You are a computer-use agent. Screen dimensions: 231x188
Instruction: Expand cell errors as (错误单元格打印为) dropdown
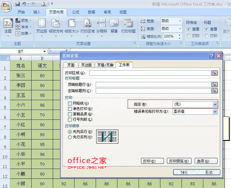pyautogui.click(x=215, y=111)
